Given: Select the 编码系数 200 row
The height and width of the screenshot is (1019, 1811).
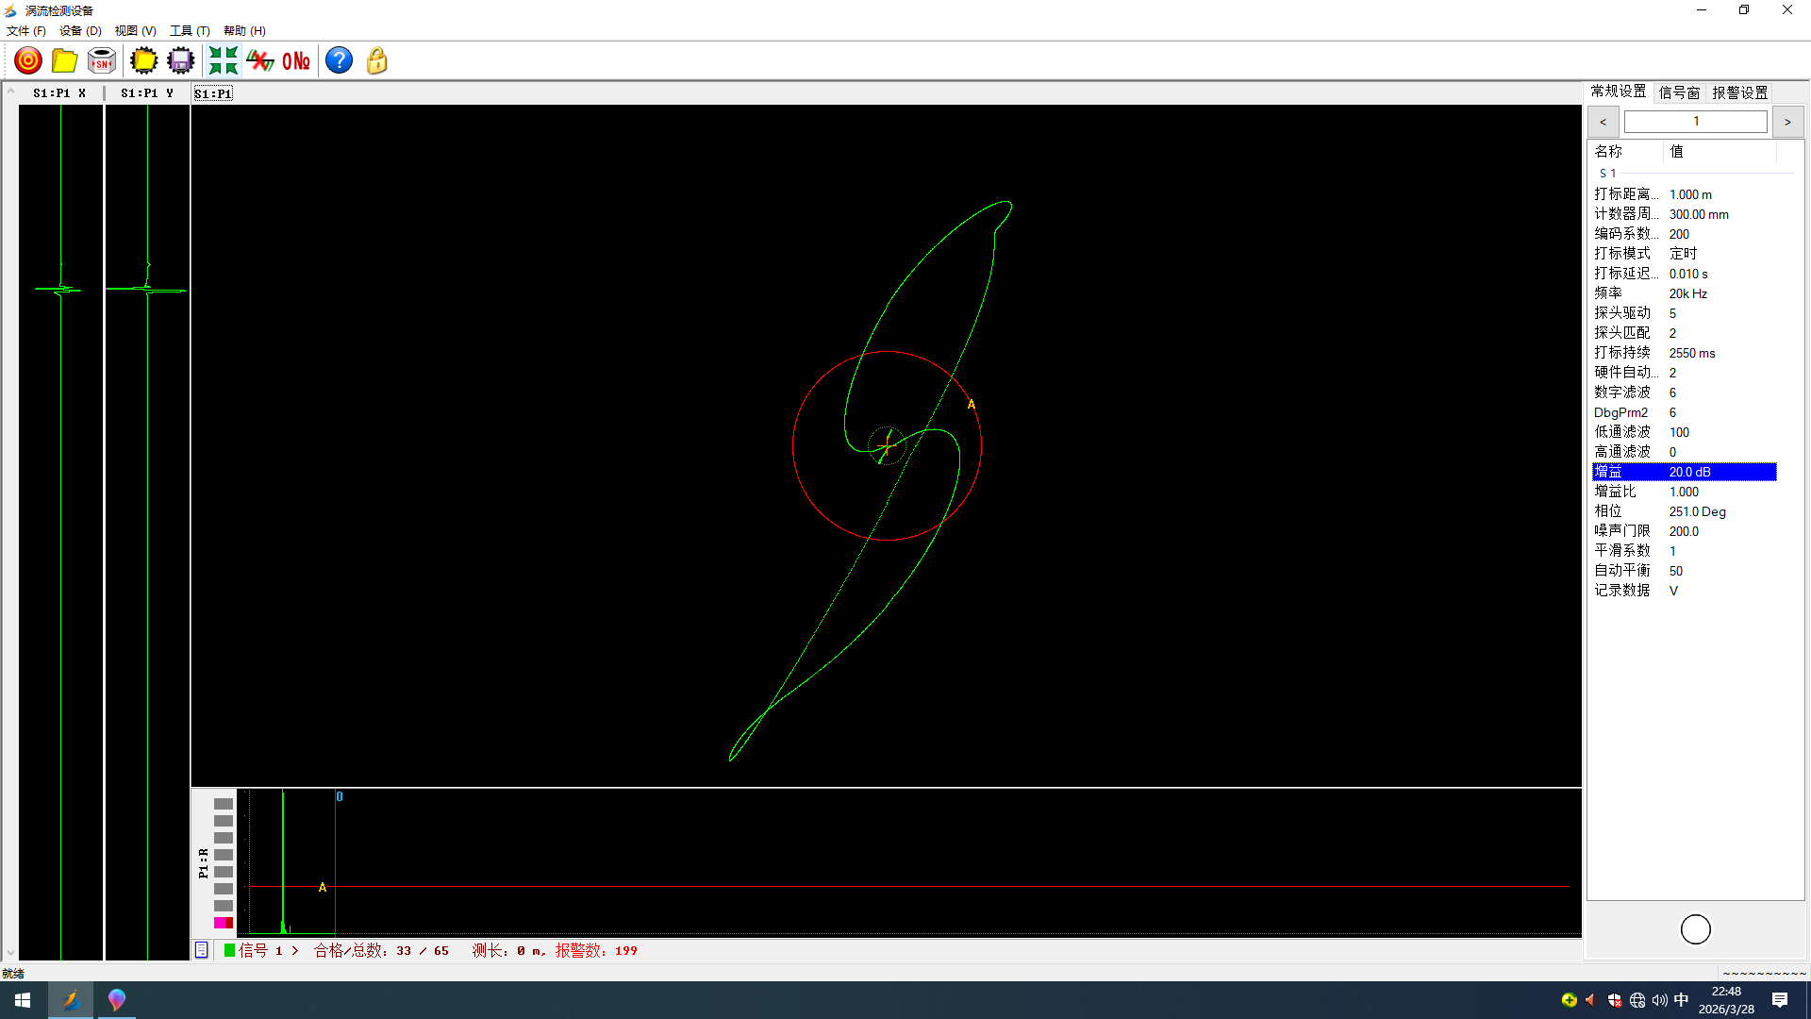Looking at the screenshot, I should (1685, 234).
